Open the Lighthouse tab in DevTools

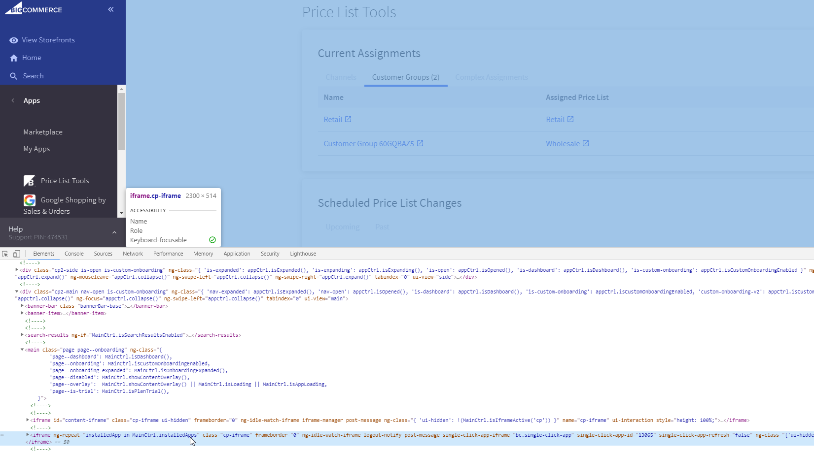(x=303, y=254)
